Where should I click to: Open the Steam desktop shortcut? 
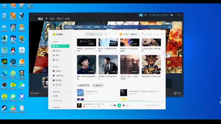4,109
